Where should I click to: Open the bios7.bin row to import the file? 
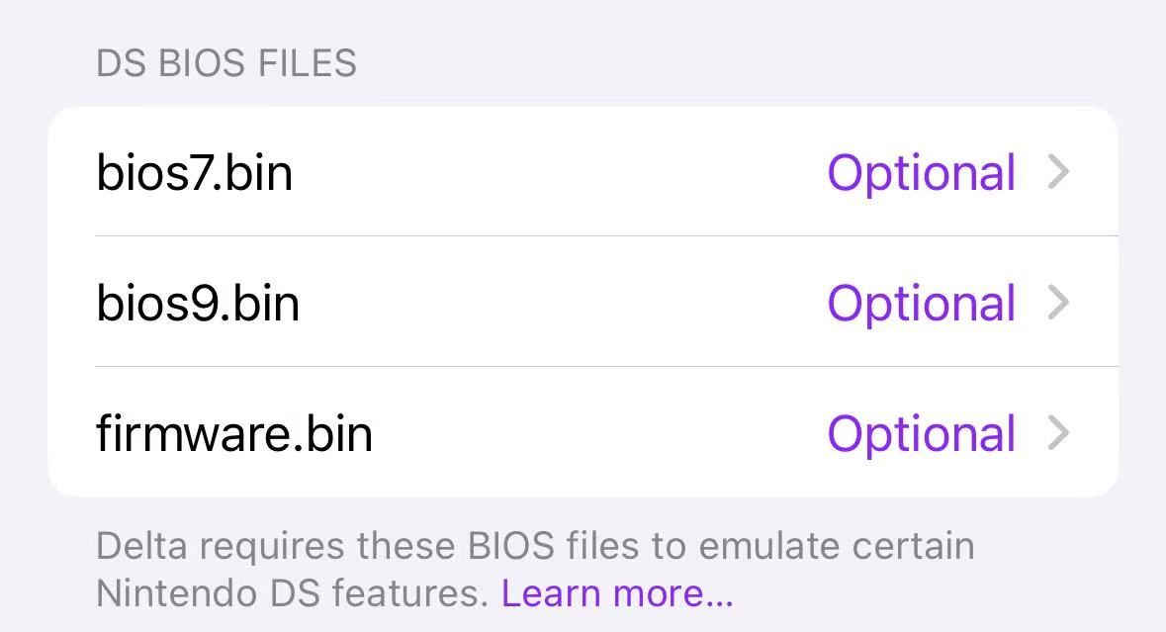pyautogui.click(x=583, y=173)
